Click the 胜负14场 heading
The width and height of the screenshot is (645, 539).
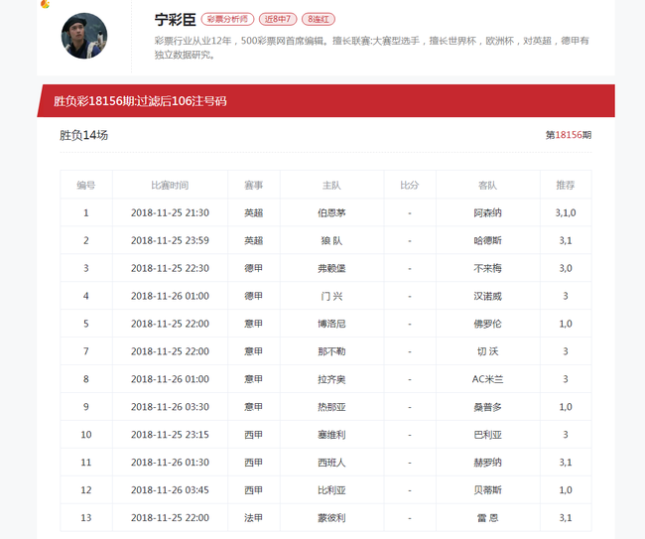[x=84, y=135]
